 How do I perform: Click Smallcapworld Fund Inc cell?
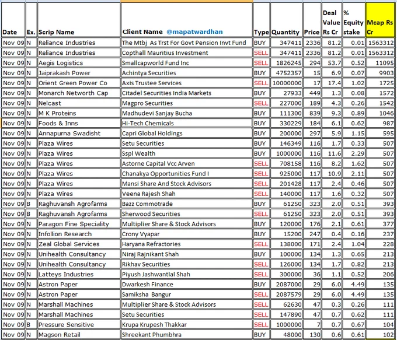pyautogui.click(x=187, y=63)
